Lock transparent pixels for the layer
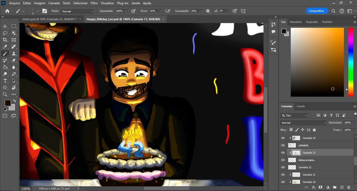Image resolution: width=357 pixels, height=191 pixels. click(291, 130)
